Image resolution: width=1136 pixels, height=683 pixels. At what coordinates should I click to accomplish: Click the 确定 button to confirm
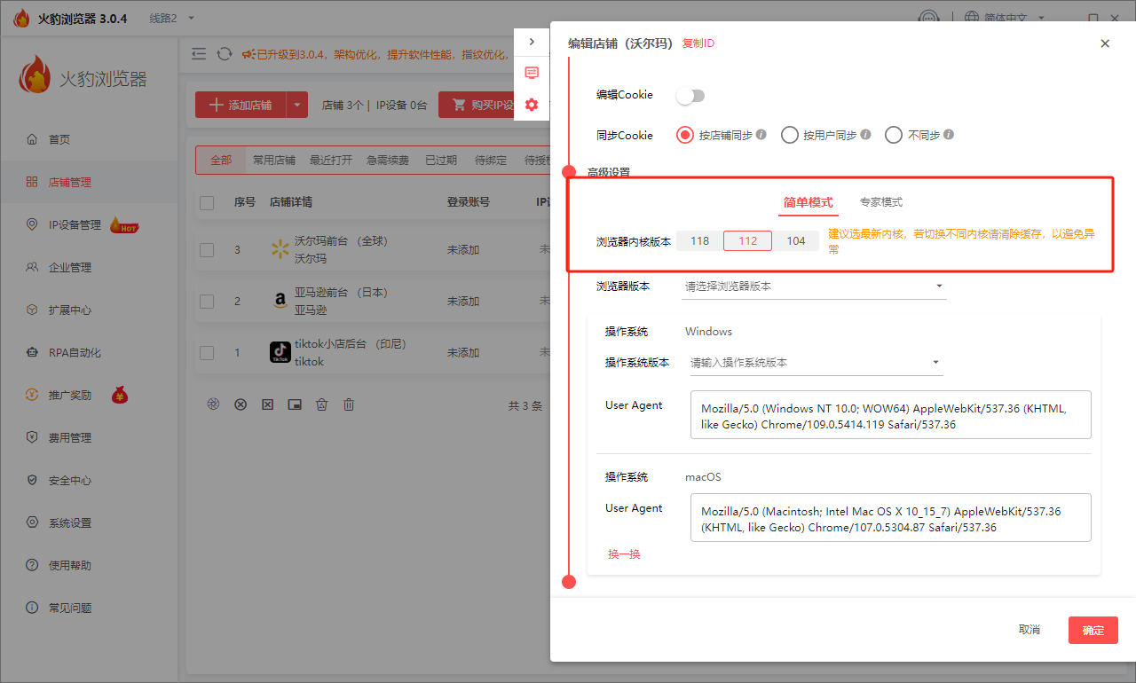(1093, 630)
